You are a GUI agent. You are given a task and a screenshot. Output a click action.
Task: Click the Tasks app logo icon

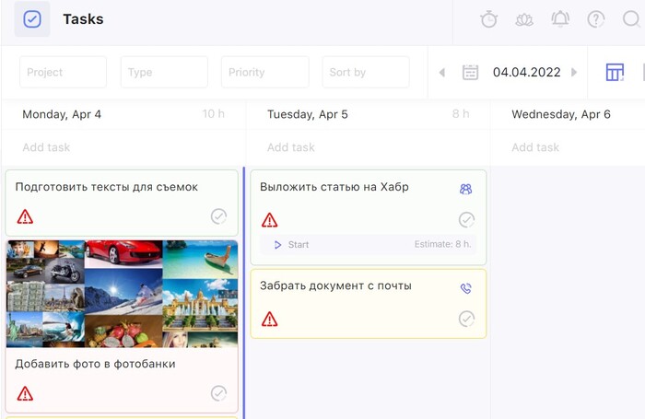(x=32, y=19)
